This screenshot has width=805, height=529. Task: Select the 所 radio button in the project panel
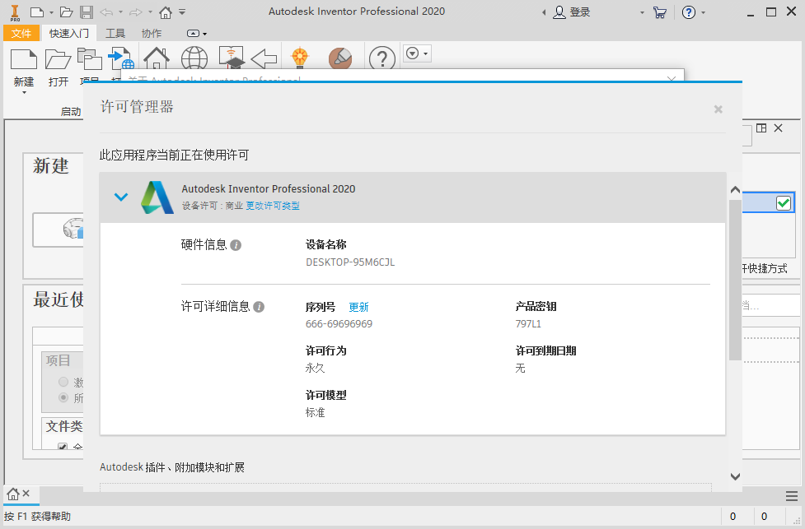pos(63,397)
